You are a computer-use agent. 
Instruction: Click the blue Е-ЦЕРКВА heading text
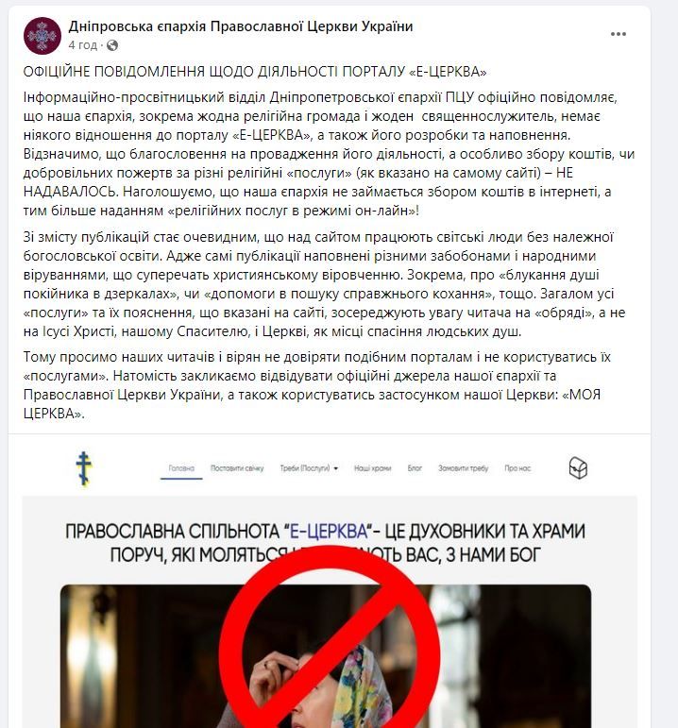329,532
